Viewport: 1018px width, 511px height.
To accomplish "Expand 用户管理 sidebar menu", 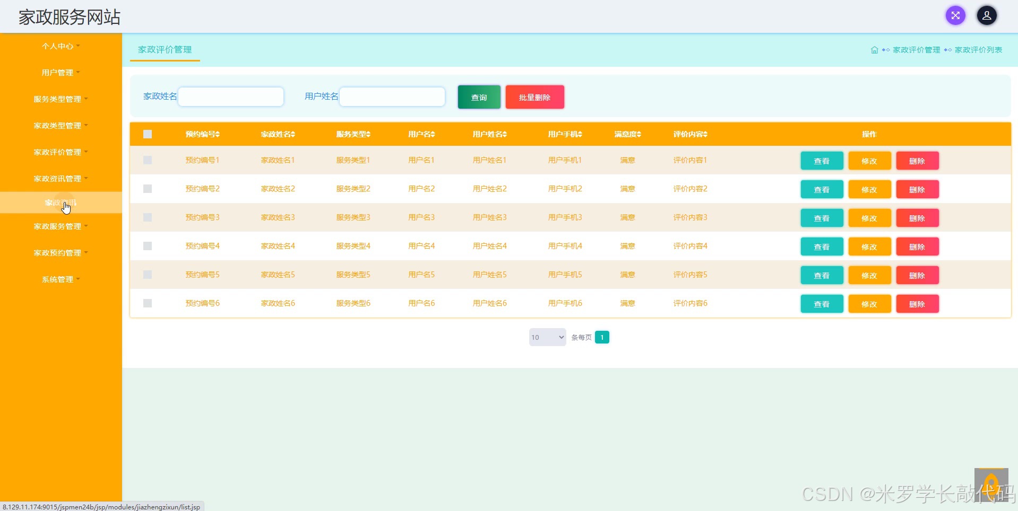I will [x=61, y=73].
